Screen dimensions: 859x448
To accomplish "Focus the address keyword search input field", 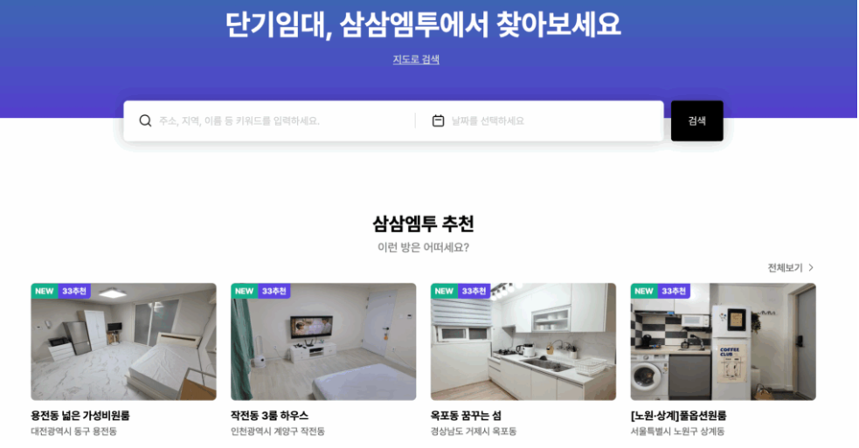I will click(x=269, y=121).
